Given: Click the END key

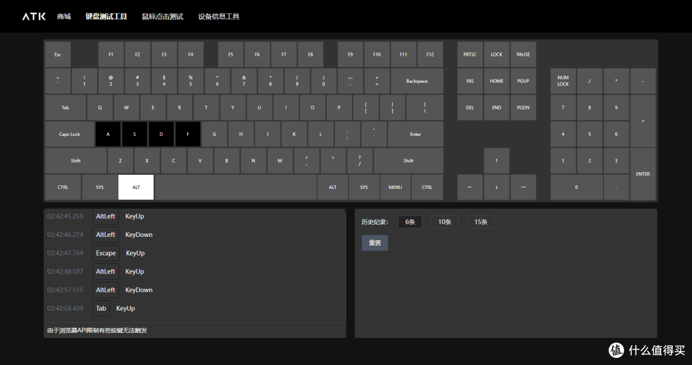Looking at the screenshot, I should coord(497,108).
